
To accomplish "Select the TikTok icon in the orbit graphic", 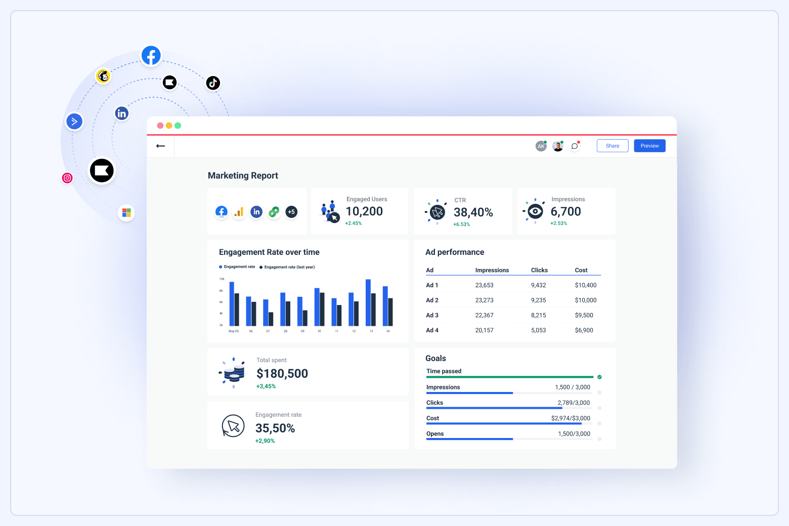I will click(213, 82).
